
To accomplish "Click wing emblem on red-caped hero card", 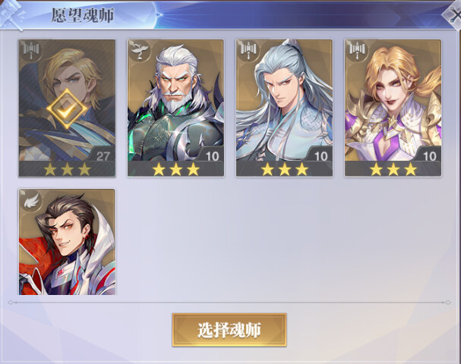I will (x=31, y=200).
